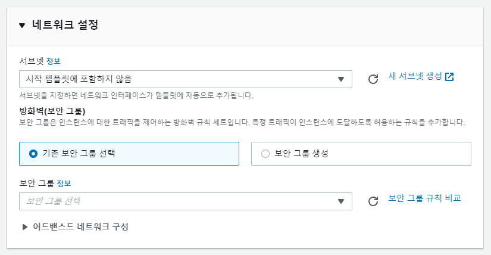
Task: Choose the 기존 보안 그룹 선택 option tile
Action: click(x=129, y=154)
